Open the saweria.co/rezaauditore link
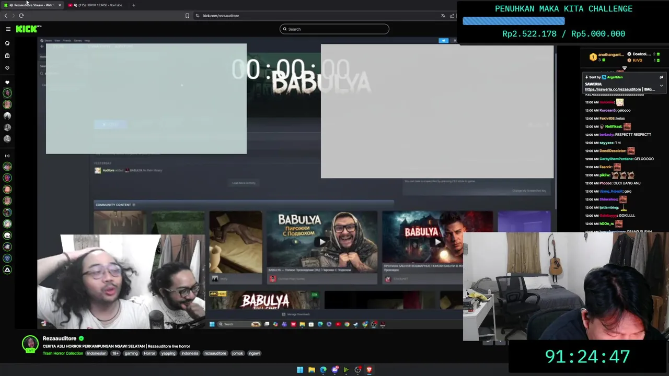This screenshot has width=669, height=376. pos(613,89)
